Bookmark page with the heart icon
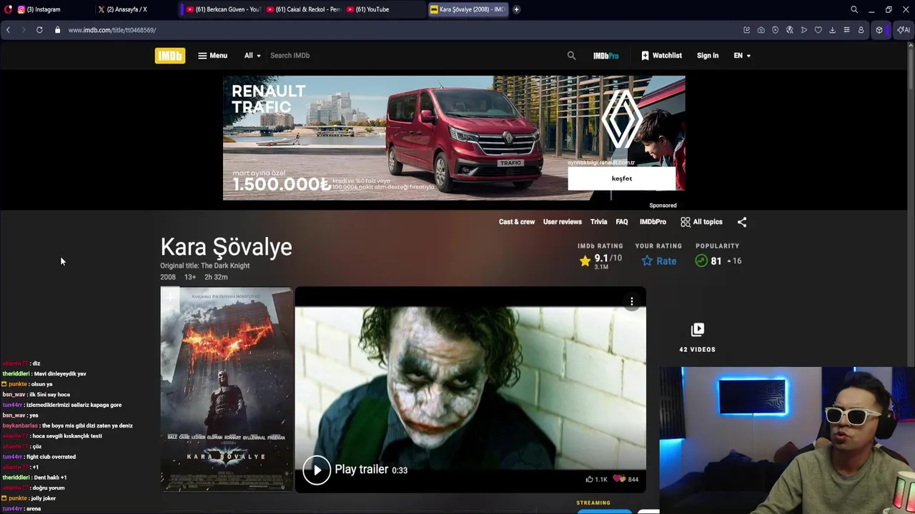915x514 pixels. 818,30
